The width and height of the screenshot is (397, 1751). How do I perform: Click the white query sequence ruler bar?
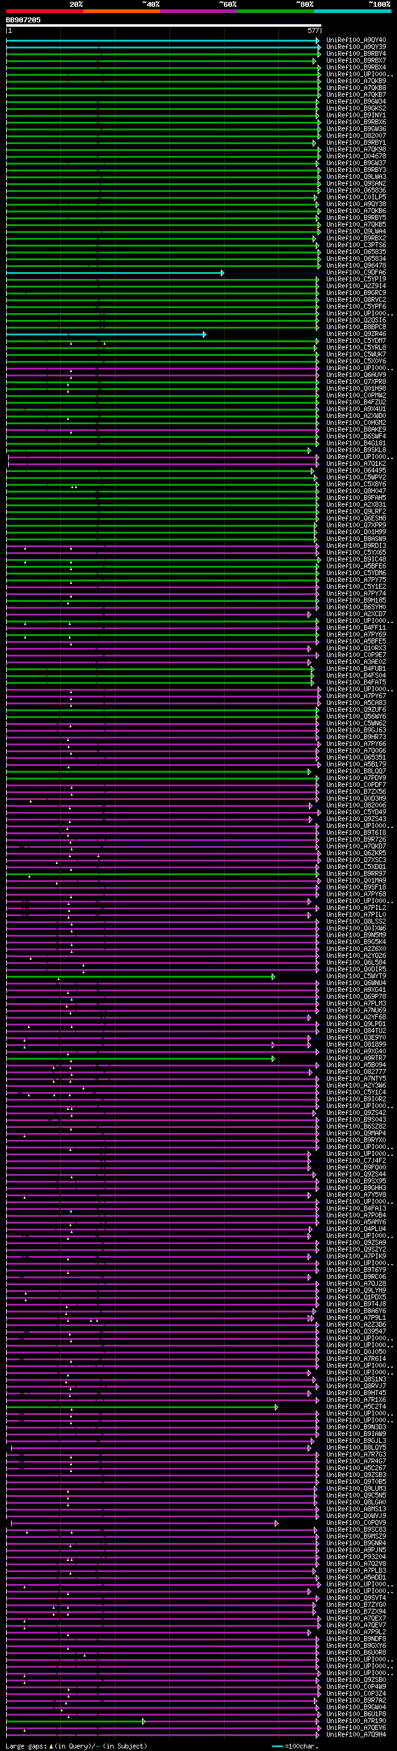(164, 26)
